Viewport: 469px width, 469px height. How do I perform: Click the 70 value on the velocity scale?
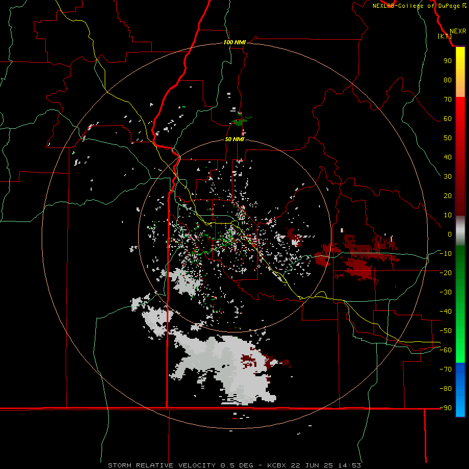point(448,100)
